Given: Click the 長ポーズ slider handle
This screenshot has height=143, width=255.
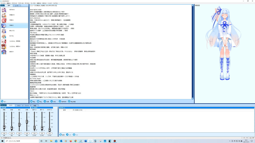Looking at the screenshot, I should pos(42,128).
